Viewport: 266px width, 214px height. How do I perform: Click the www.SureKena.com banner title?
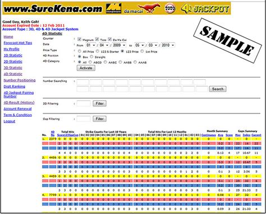point(53,8)
